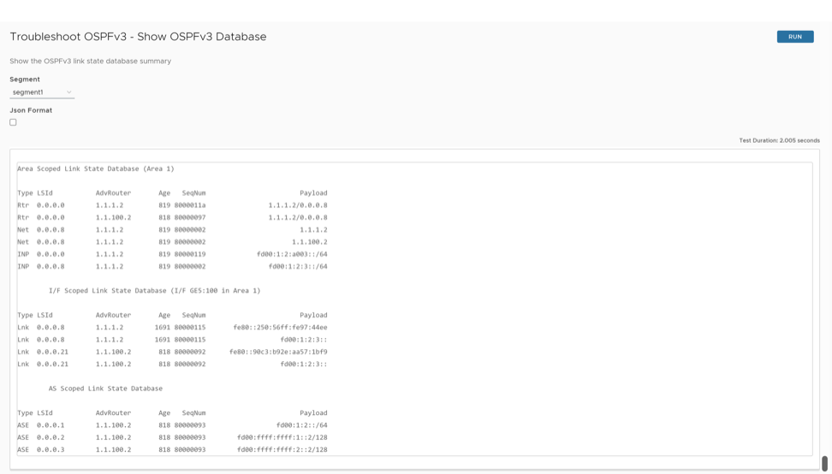Click the page title Troubleshoot OSPFv3
The image size is (832, 474).
coord(138,37)
